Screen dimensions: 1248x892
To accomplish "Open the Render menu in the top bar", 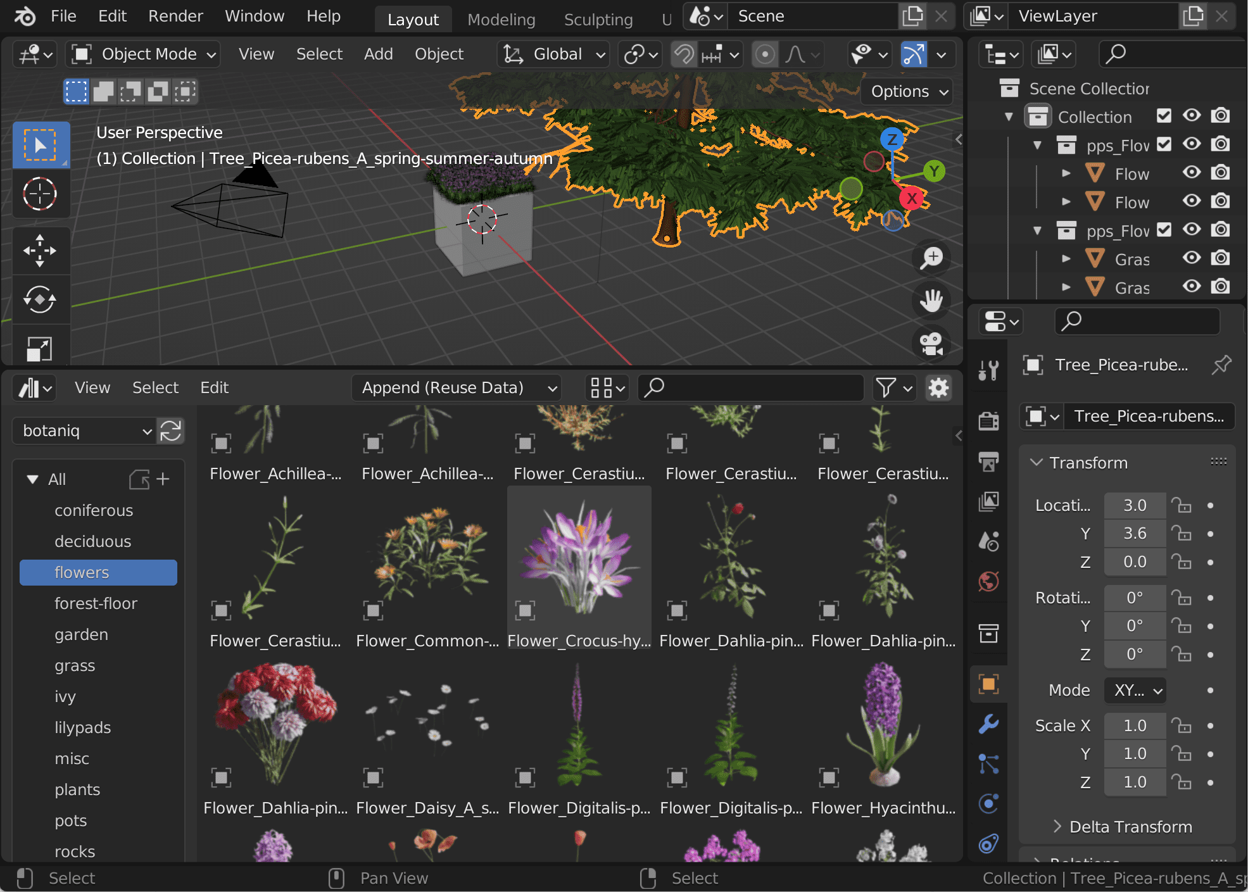I will pyautogui.click(x=175, y=16).
